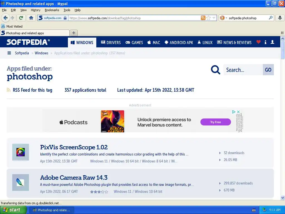Open the View menu
Viewport: 285px width, 214px height.
pyautogui.click(x=23, y=10)
